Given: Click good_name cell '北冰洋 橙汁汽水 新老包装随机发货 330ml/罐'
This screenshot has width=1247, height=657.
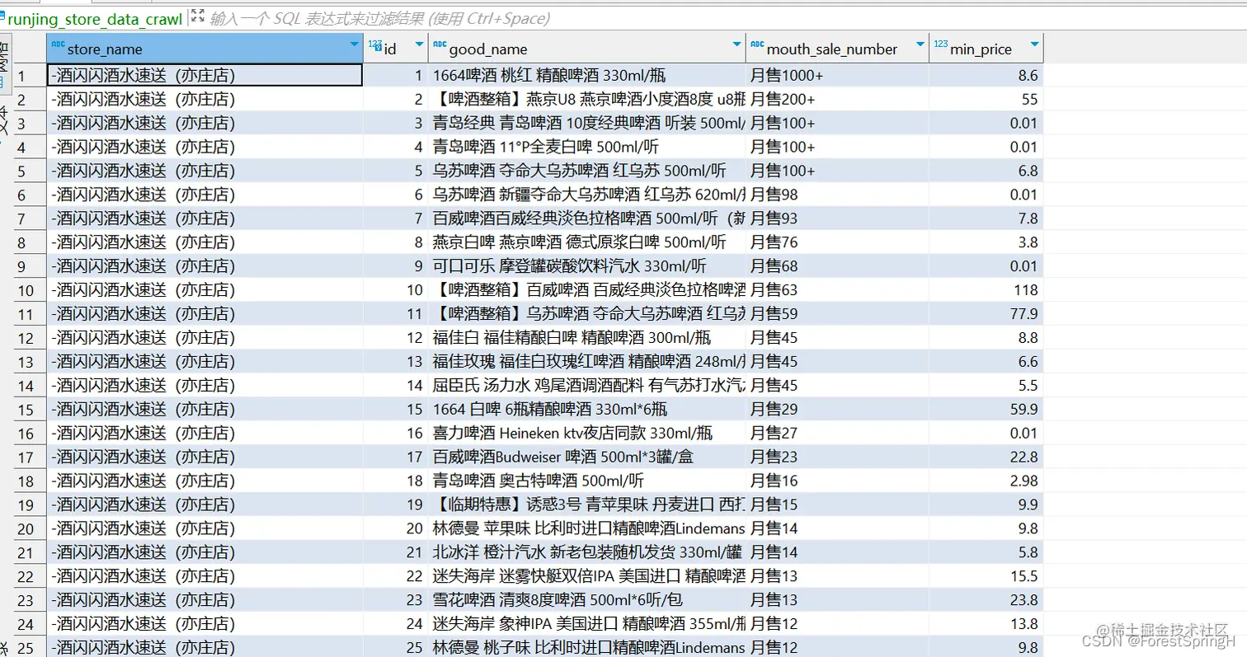Looking at the screenshot, I should coord(587,552).
